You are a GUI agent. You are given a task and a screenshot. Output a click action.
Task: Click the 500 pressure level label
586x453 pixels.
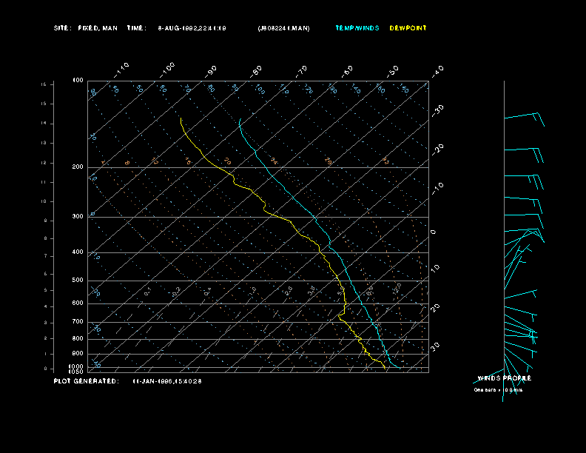[78, 281]
